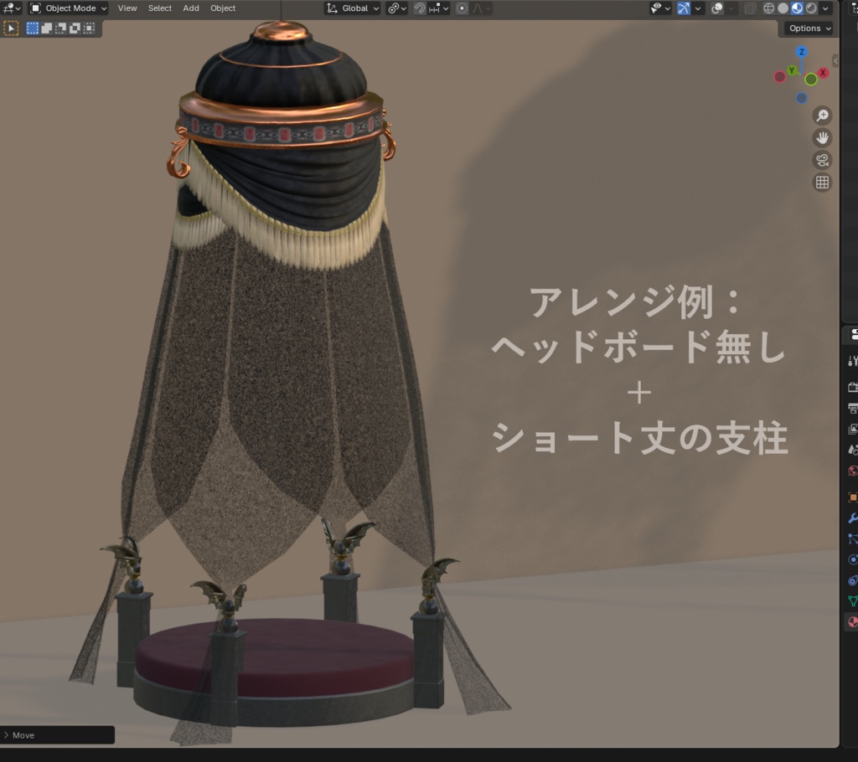
Task: Open the World properties tab
Action: click(852, 471)
